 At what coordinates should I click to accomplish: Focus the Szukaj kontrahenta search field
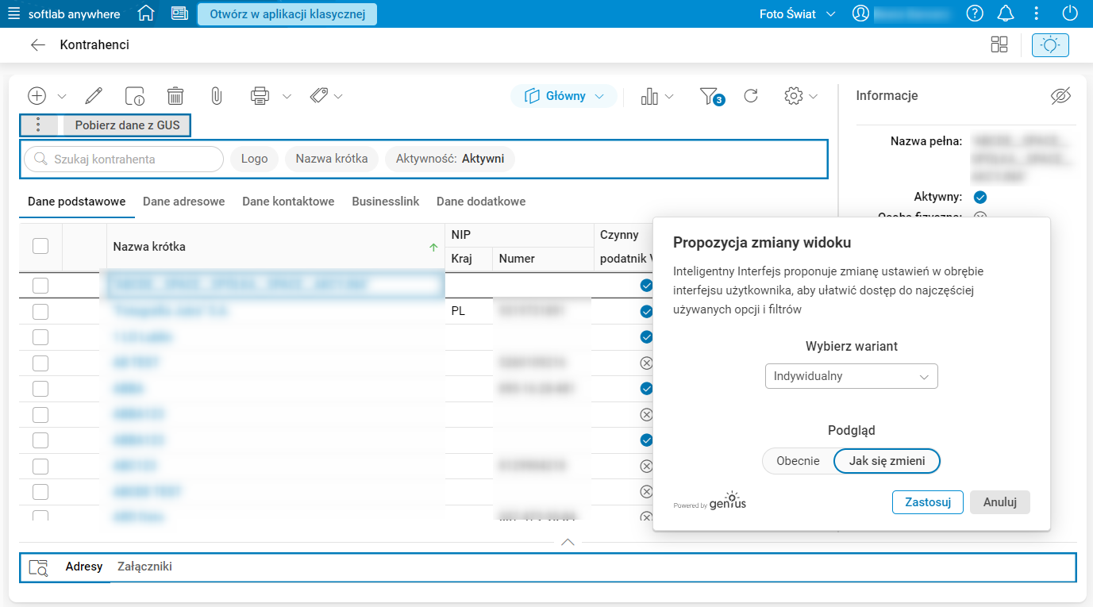click(124, 159)
